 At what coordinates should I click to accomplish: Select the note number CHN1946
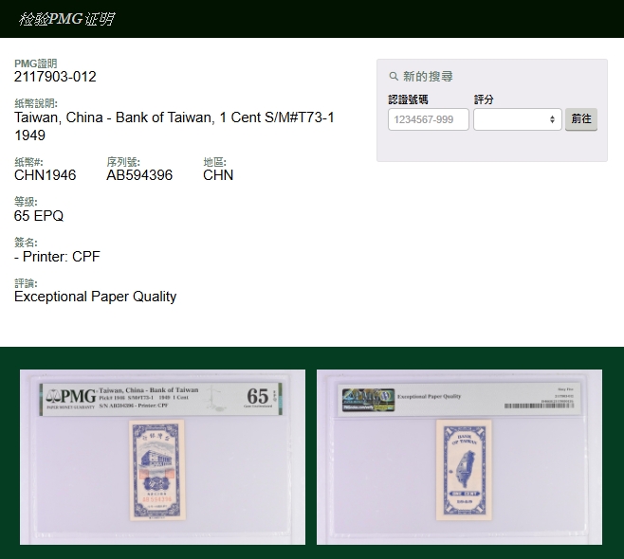tap(45, 175)
